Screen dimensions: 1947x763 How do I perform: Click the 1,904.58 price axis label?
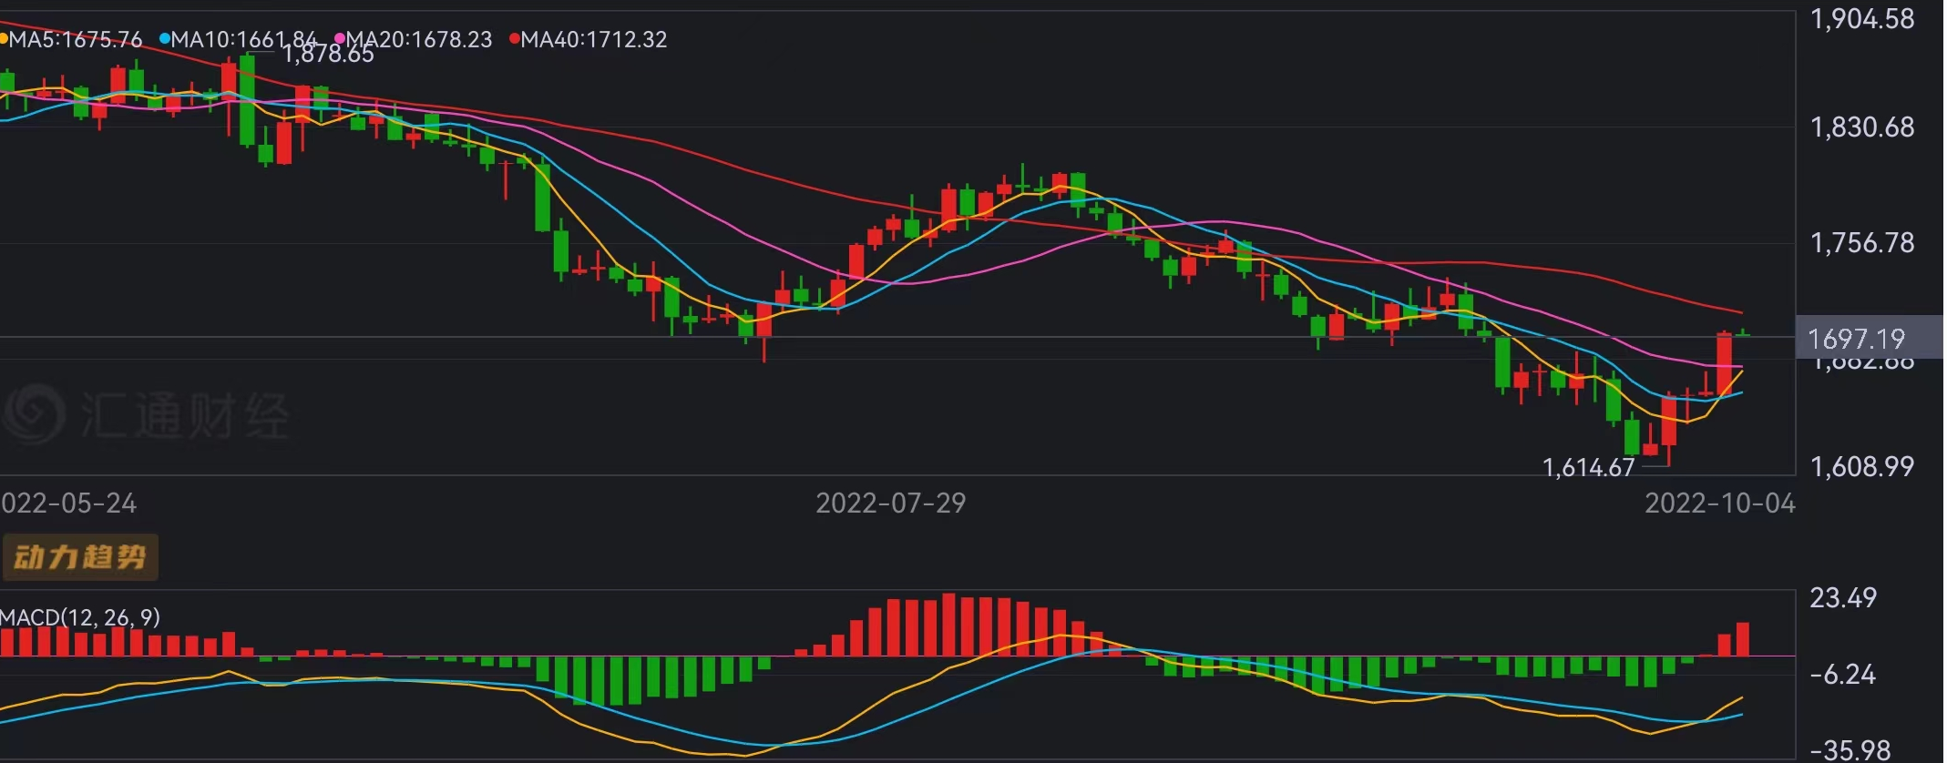coord(1861,19)
